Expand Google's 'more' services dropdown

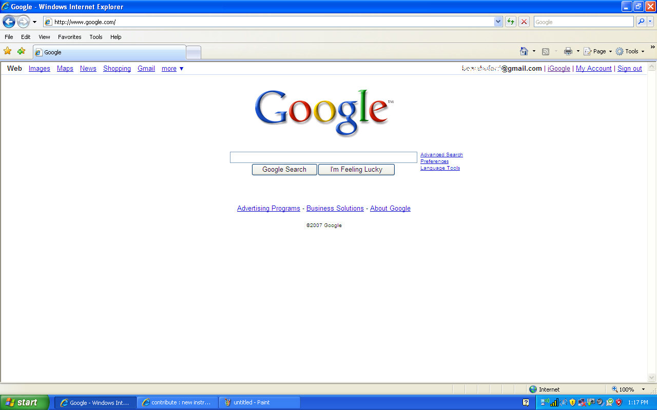(172, 69)
